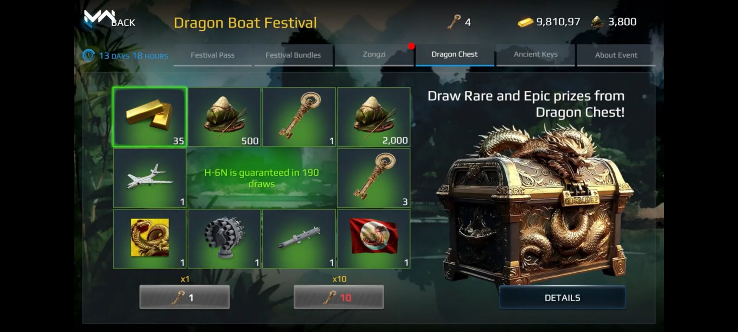This screenshot has width=738, height=332.
Task: Open the Festival Pass tab
Action: tap(213, 55)
